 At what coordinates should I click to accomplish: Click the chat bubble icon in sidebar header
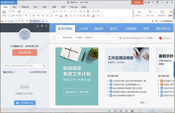point(42,26)
